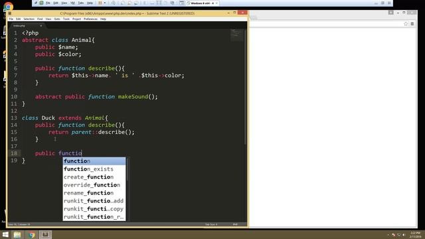The width and height of the screenshot is (425, 239).
Task: Click '<?php' on line 1
Action: (x=30, y=33)
